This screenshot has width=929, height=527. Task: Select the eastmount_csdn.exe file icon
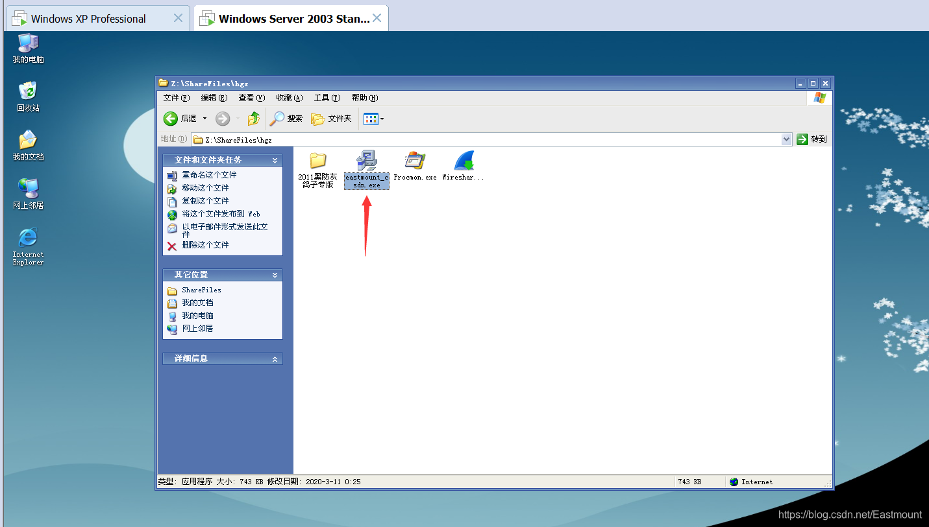point(367,160)
